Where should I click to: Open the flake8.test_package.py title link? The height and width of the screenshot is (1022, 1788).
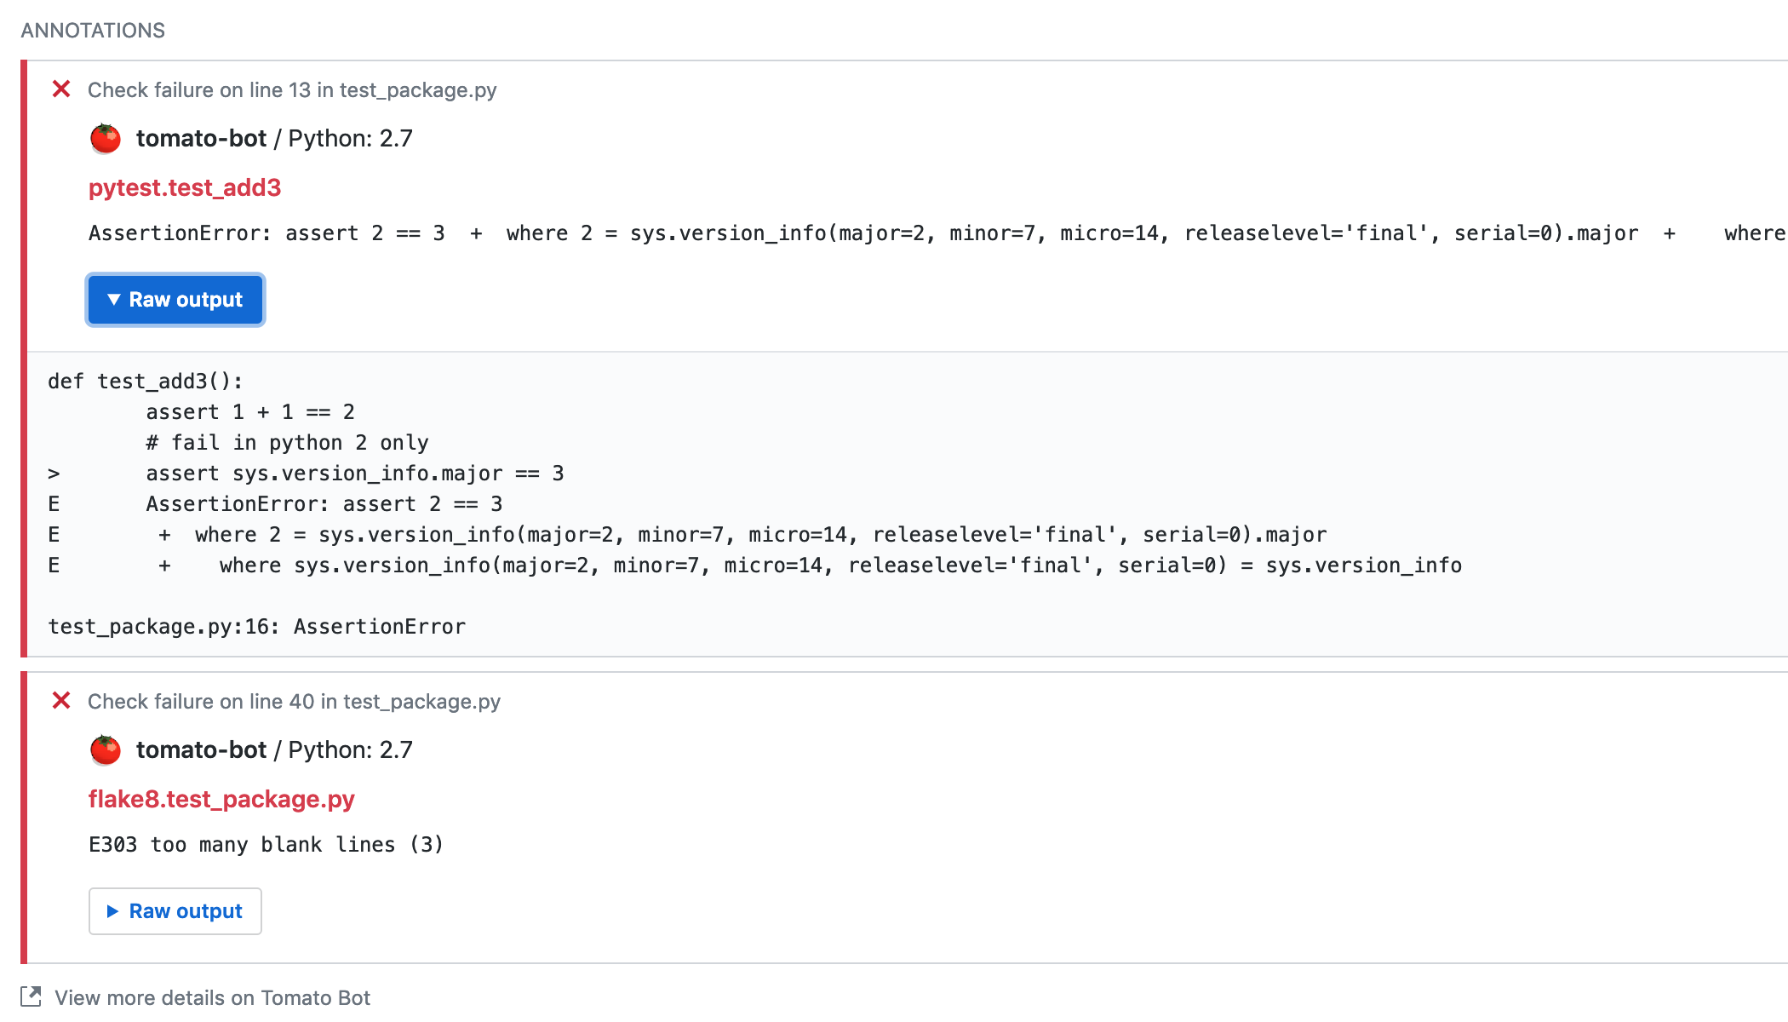click(x=221, y=799)
